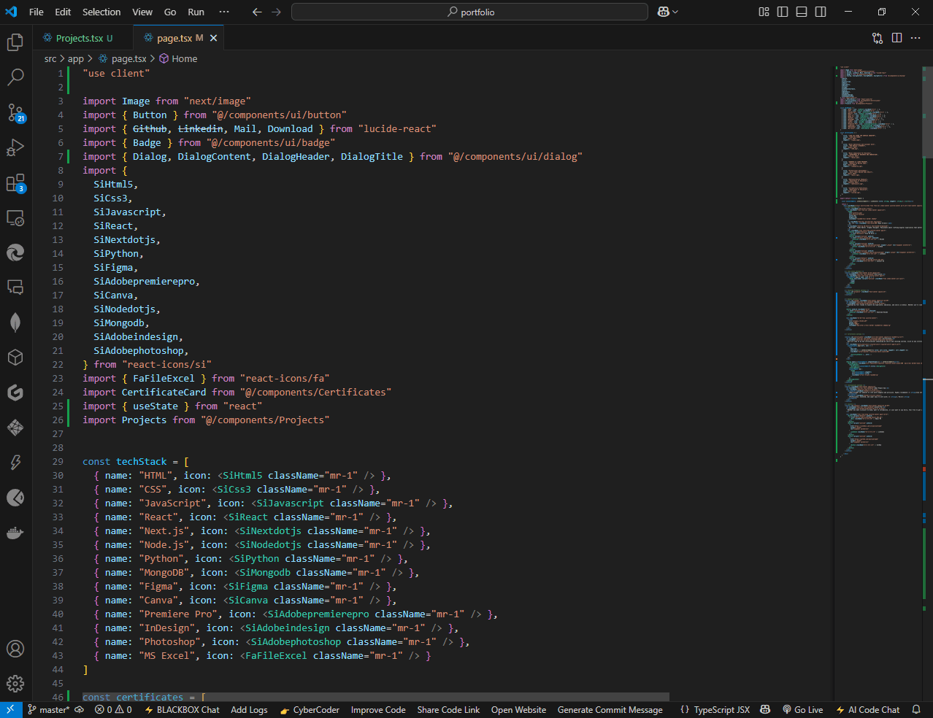
Task: Open notifications bell in status bar
Action: click(x=916, y=710)
